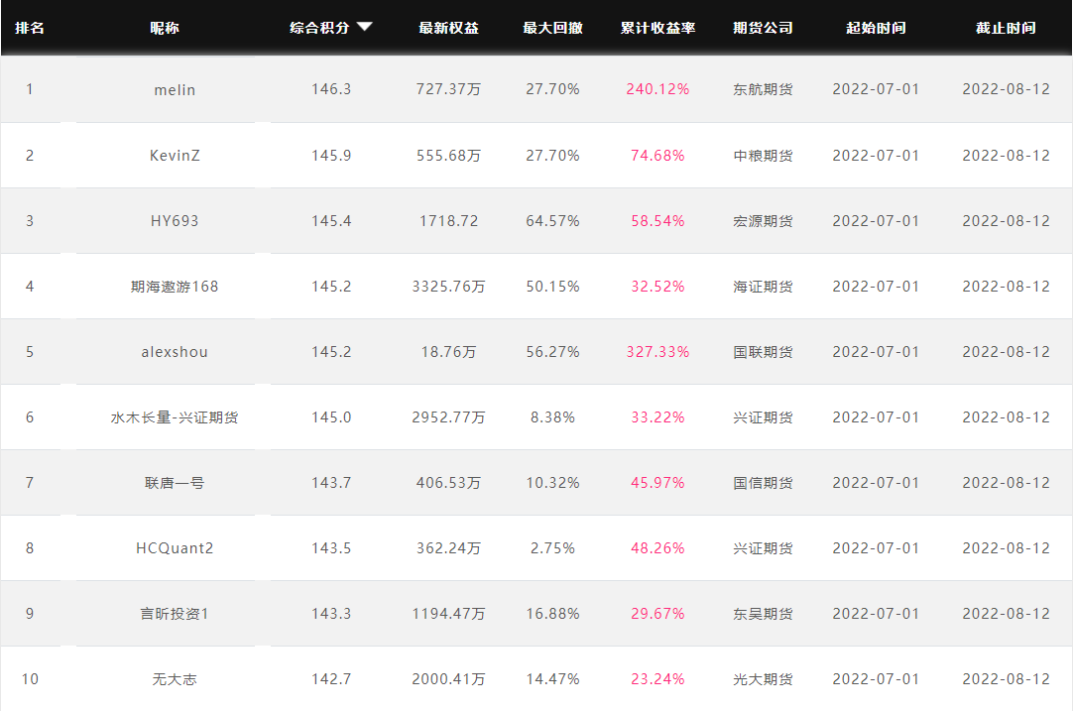Click company 中粮期货
1073x711 pixels.
pos(763,156)
